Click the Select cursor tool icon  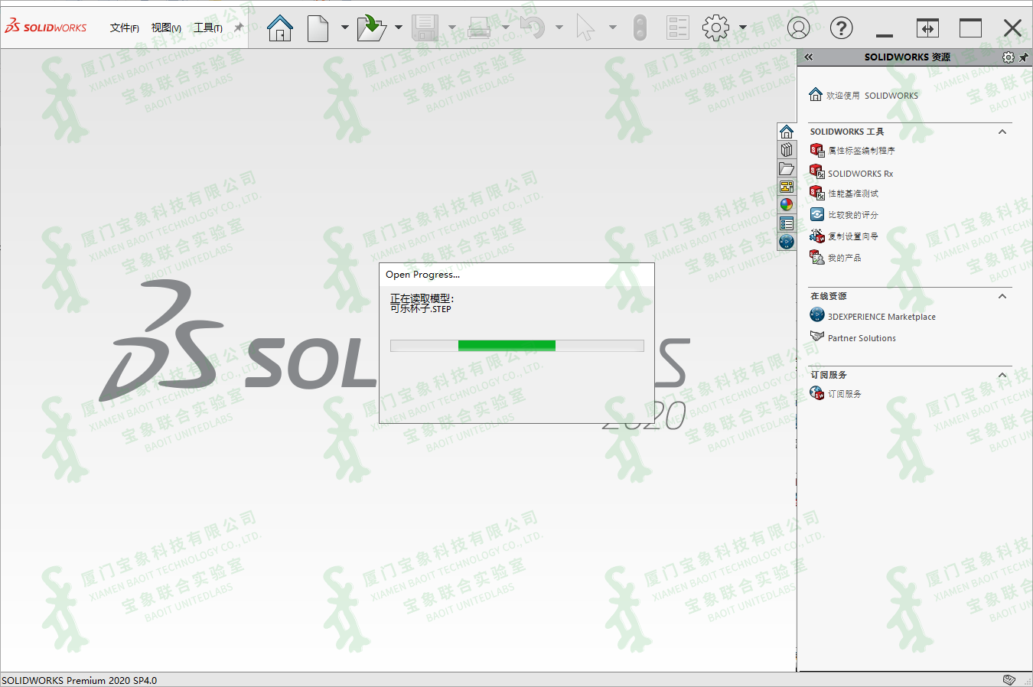(x=585, y=28)
